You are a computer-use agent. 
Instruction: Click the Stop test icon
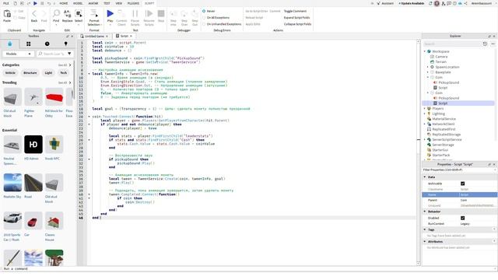pos(161,14)
